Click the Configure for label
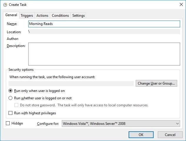Screen dimensions: 186x141 pos(48,124)
